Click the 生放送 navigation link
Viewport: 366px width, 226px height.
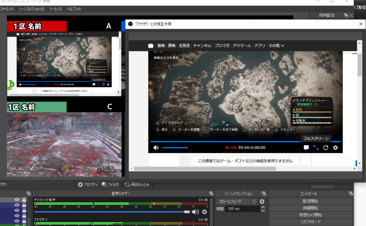point(184,45)
